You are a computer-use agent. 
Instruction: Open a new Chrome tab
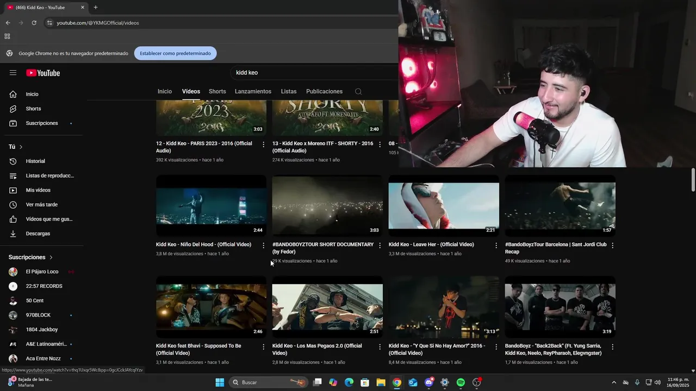click(x=96, y=8)
